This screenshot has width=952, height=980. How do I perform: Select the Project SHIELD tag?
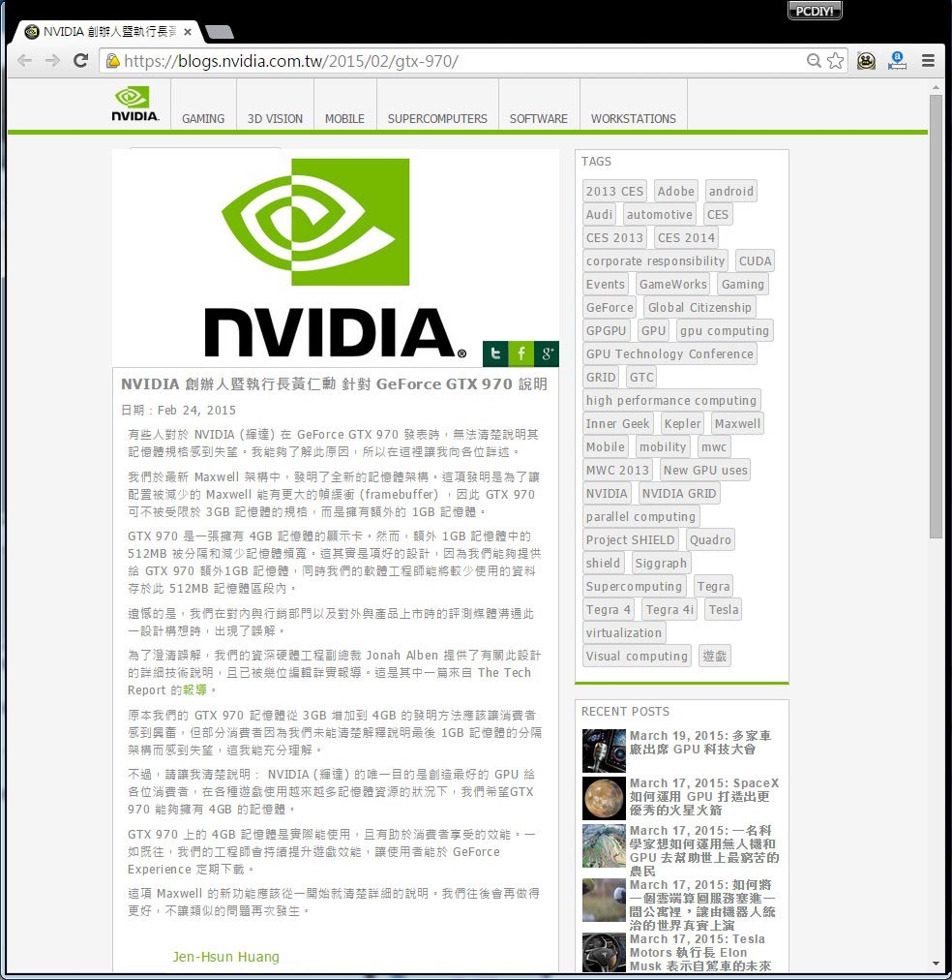631,539
